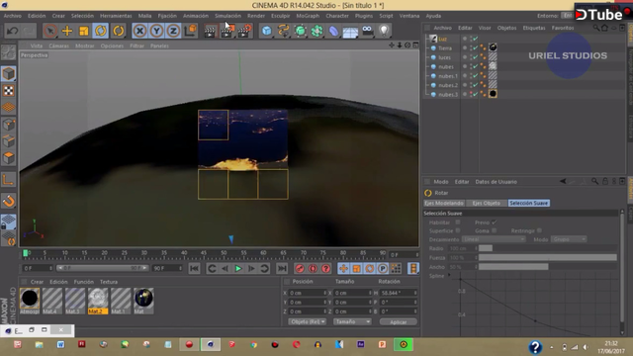Select the nubes.2 object
633x356 pixels.
(448, 85)
